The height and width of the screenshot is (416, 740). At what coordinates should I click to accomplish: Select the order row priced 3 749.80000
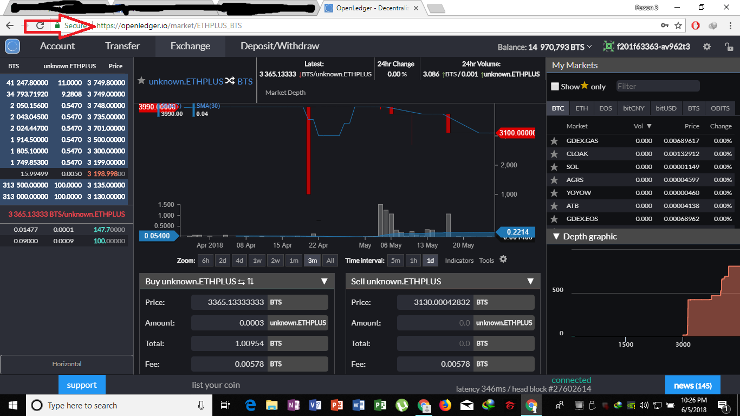[x=64, y=83]
